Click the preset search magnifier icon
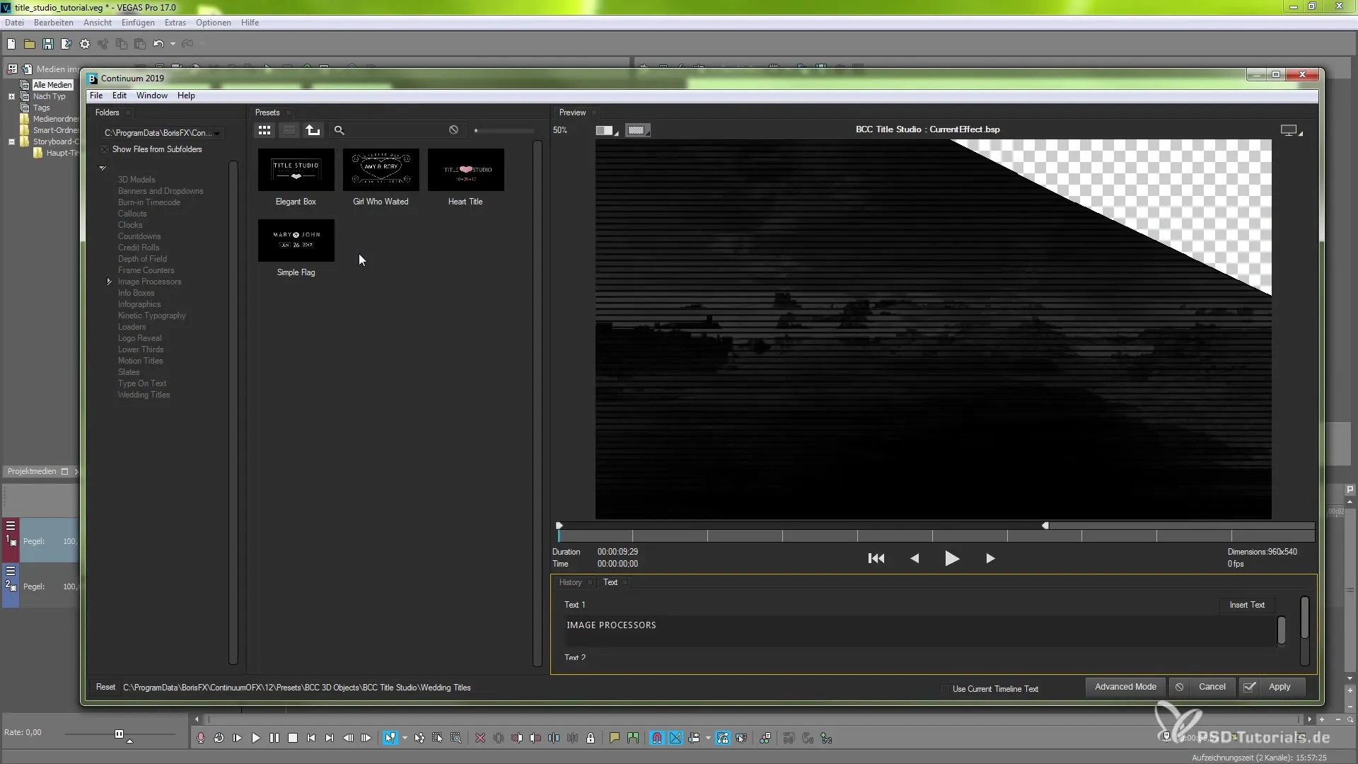 point(339,130)
